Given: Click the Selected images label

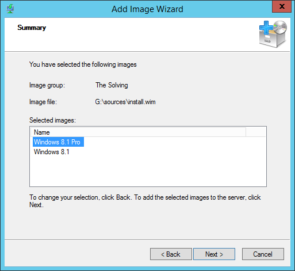Looking at the screenshot, I should click(52, 120).
